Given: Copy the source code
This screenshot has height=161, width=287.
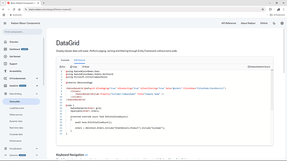Looking at the screenshot, I should [74, 67].
